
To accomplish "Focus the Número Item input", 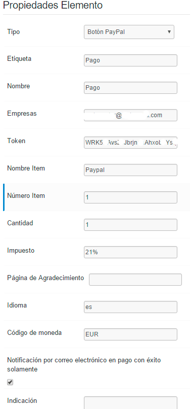I will point(130,197).
